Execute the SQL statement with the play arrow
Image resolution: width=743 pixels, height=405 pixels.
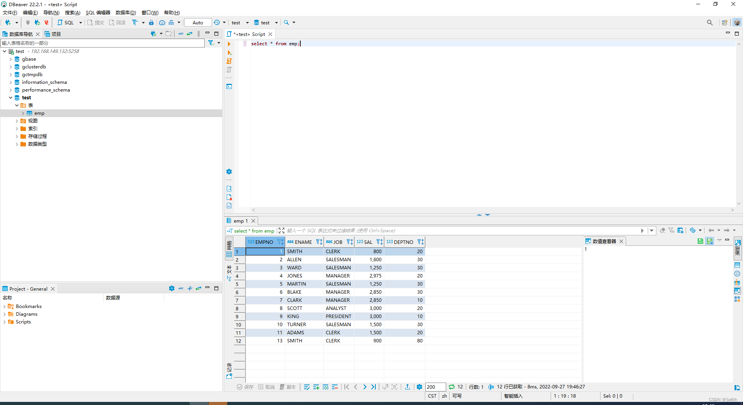(x=229, y=44)
